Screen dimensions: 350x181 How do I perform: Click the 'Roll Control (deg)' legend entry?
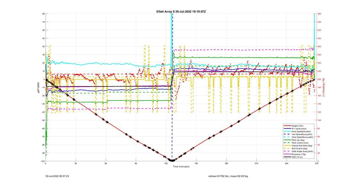click(x=300, y=148)
